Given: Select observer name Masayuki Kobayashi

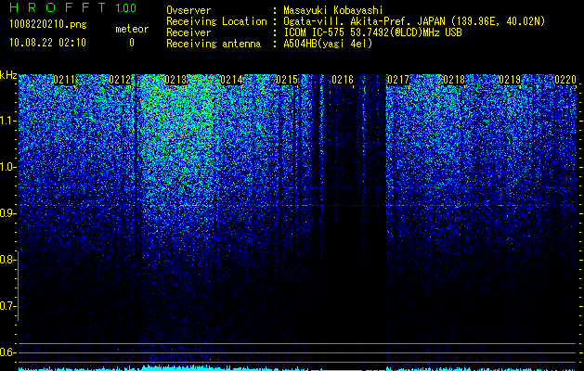Looking at the screenshot, I should pyautogui.click(x=333, y=10).
